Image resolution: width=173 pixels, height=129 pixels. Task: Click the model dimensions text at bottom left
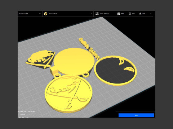click(22, 114)
